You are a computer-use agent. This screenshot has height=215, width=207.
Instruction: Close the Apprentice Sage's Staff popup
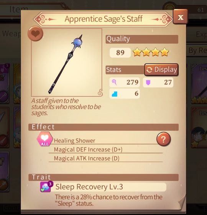click(x=180, y=17)
